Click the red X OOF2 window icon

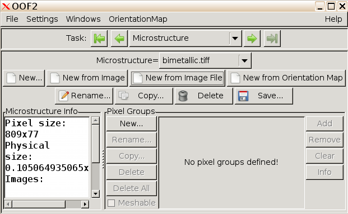click(6, 6)
